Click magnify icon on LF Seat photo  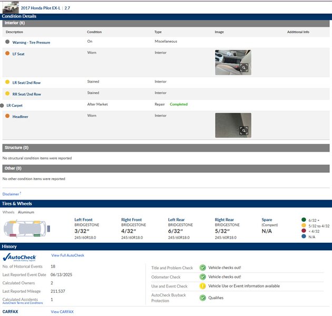click(244, 68)
